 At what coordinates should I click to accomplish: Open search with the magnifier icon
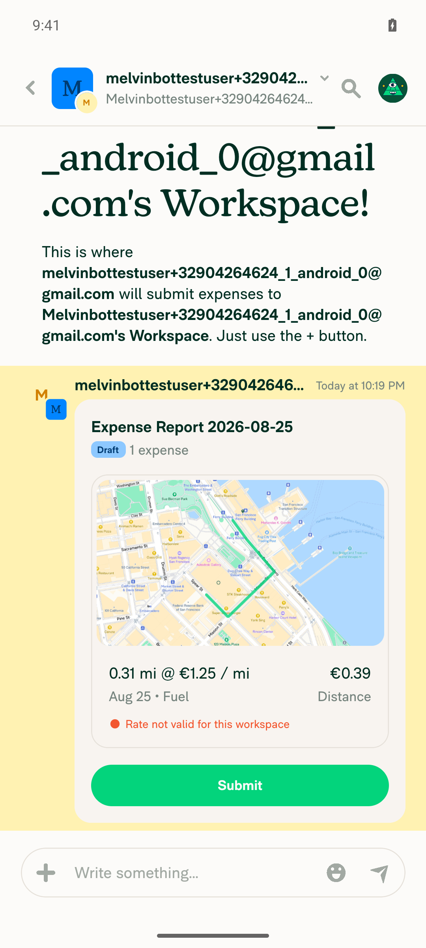tap(351, 88)
